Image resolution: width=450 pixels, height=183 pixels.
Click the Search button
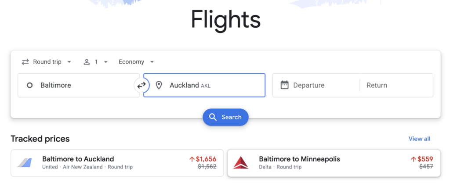[225, 117]
